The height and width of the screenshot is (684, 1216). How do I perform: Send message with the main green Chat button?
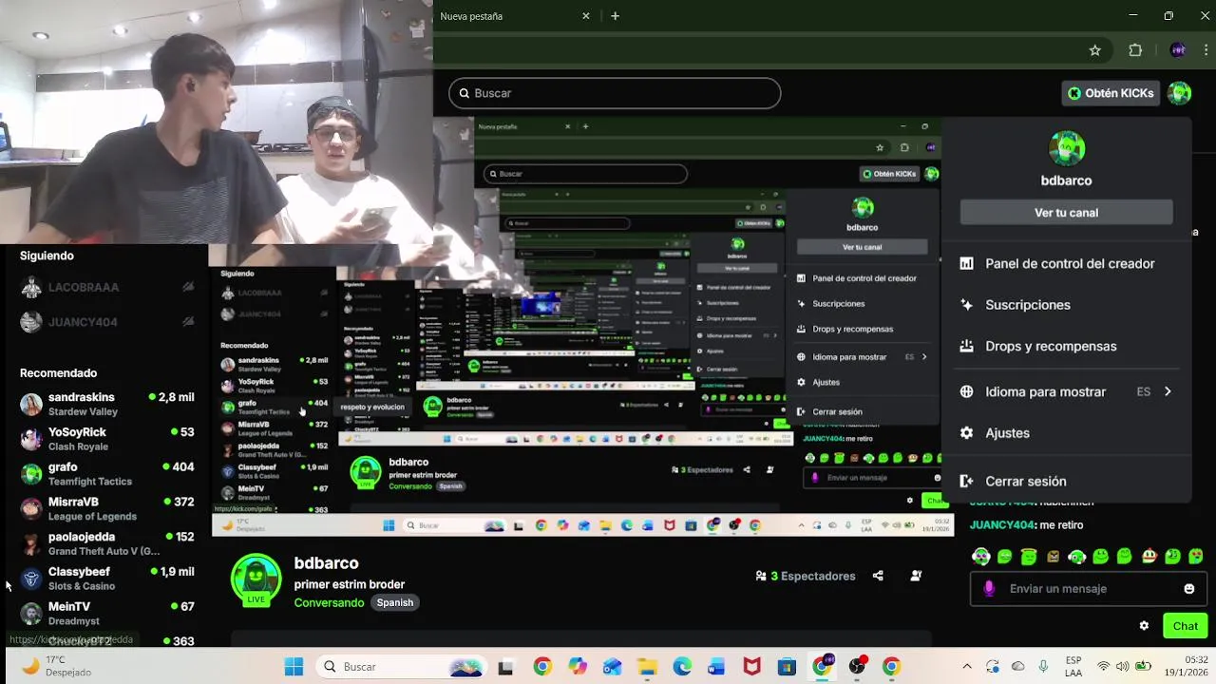(1185, 626)
